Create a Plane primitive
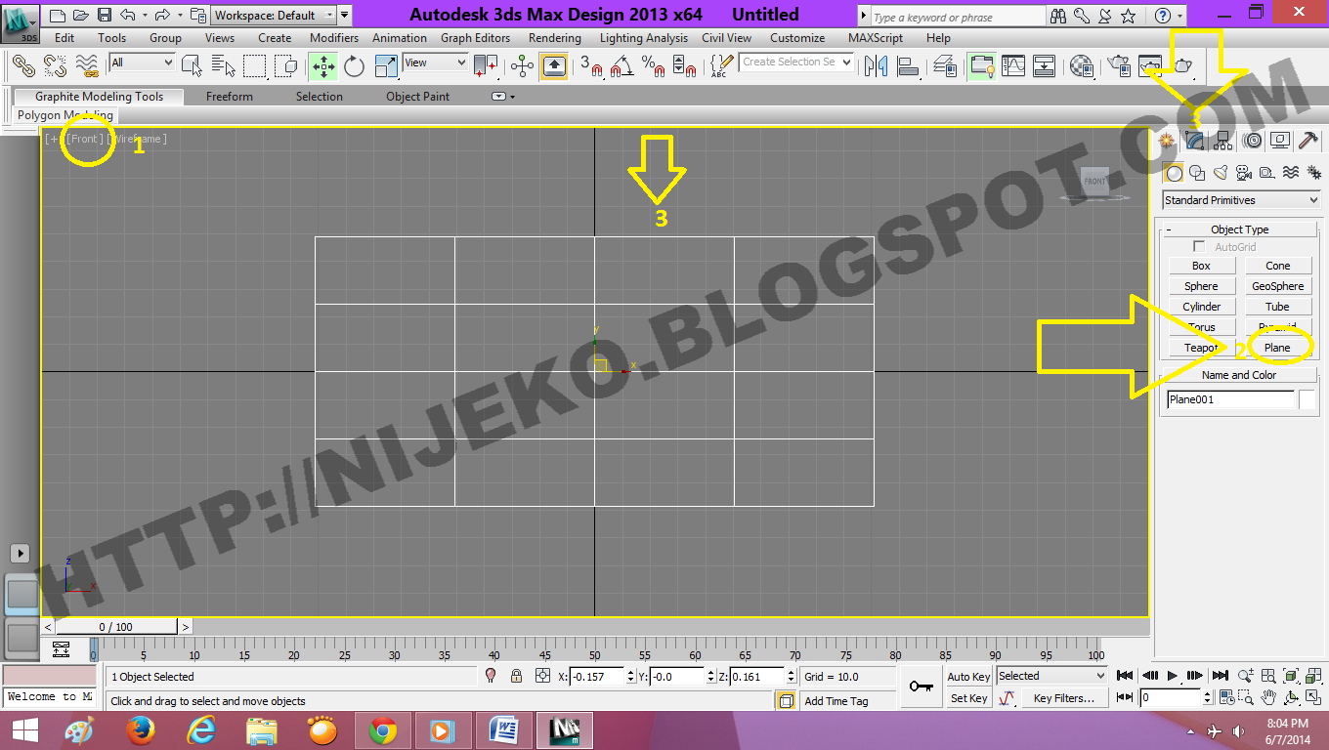The height and width of the screenshot is (750, 1329). point(1277,348)
